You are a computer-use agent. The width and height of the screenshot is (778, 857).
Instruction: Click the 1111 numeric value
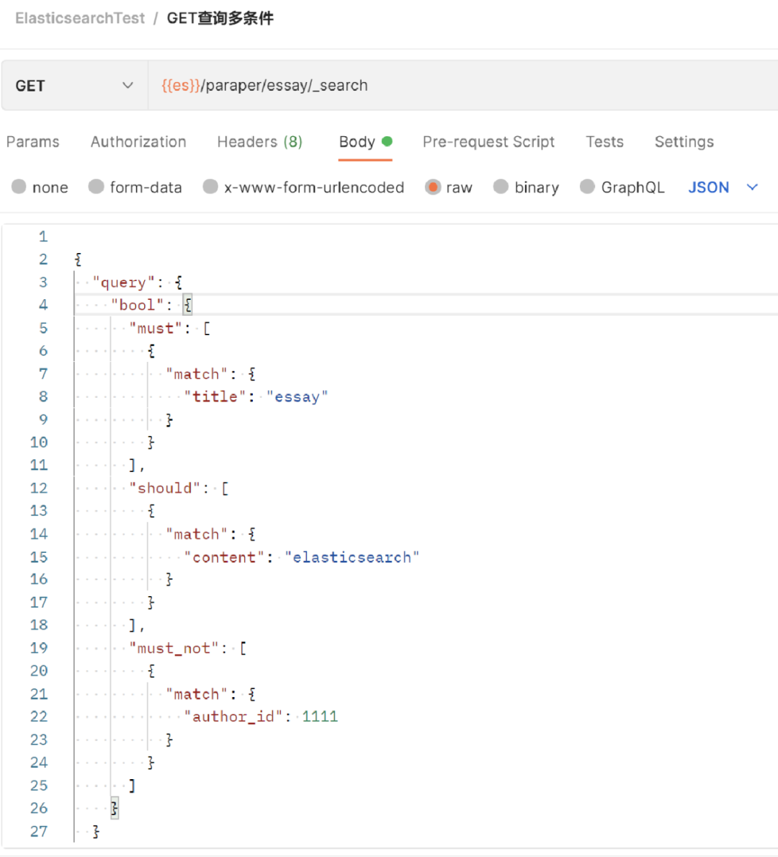click(320, 716)
